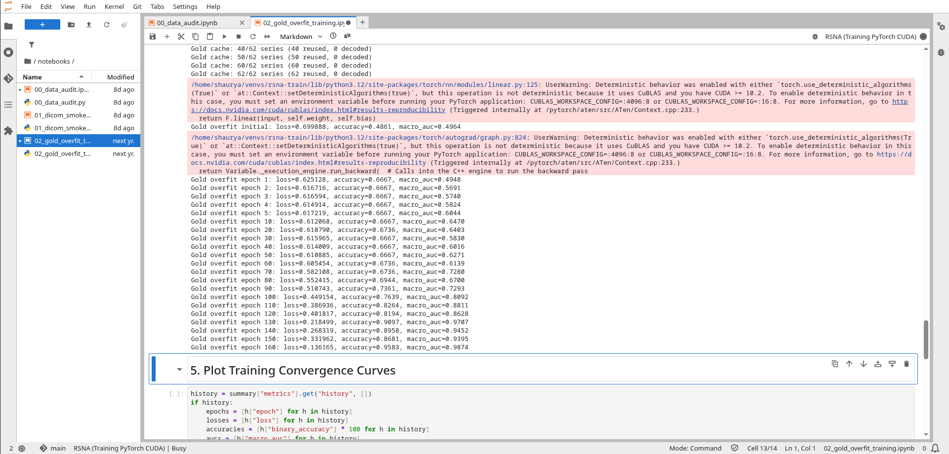Open the Git sidebar panel
This screenshot has height=454, width=949.
[8, 78]
